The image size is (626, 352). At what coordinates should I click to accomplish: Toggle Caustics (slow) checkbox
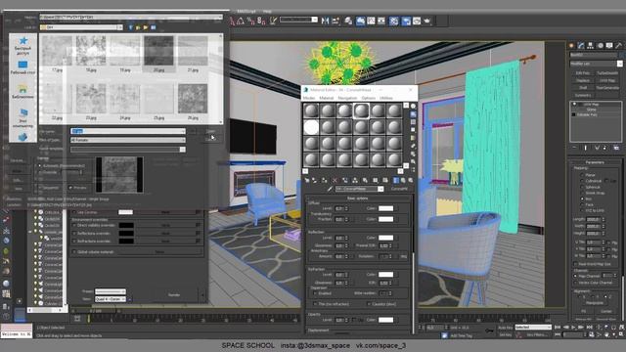[x=369, y=304]
